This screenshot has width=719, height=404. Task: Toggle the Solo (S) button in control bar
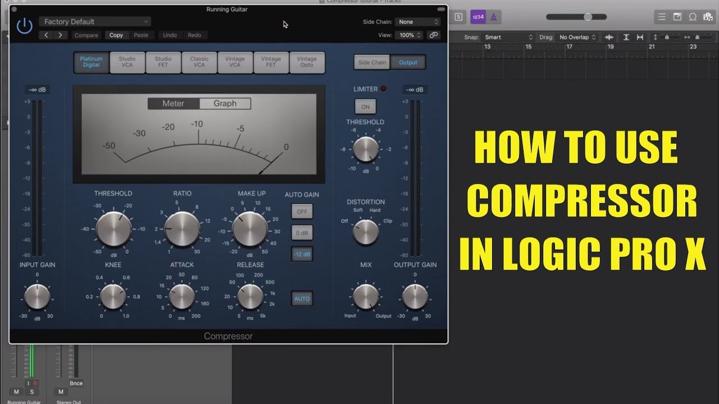(459, 17)
